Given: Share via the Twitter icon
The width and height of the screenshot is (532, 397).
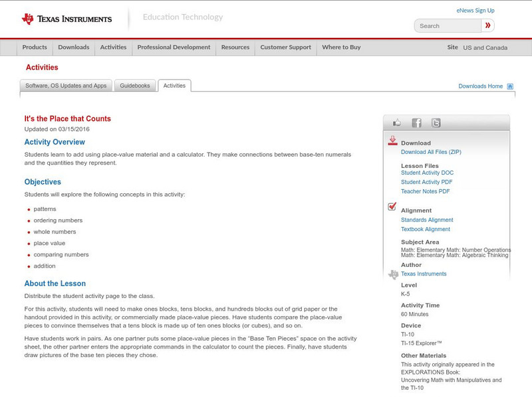Looking at the screenshot, I should coord(436,123).
